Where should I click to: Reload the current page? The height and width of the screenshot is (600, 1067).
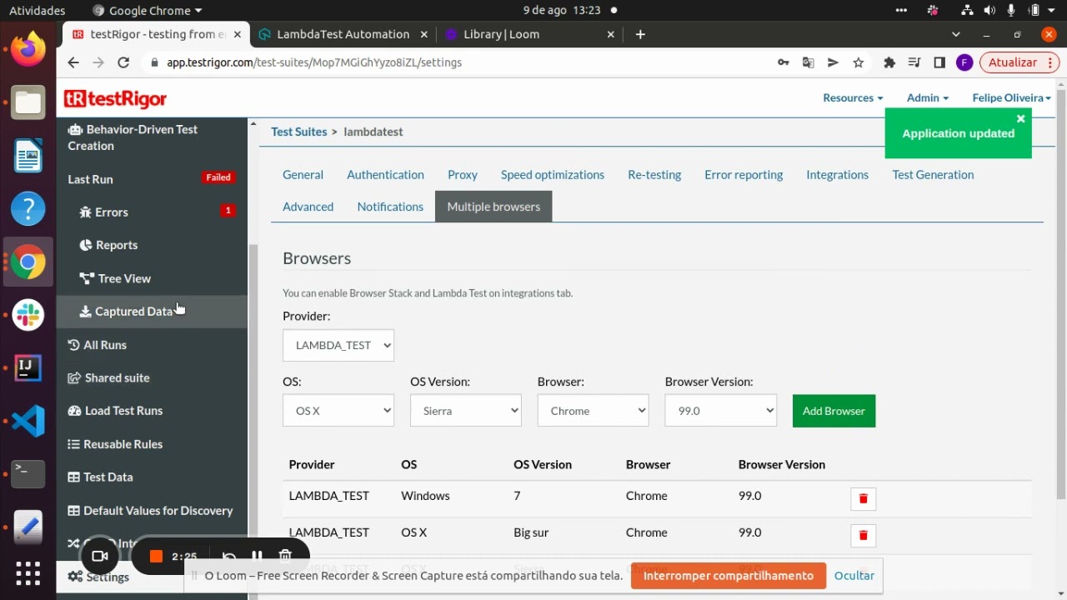123,62
